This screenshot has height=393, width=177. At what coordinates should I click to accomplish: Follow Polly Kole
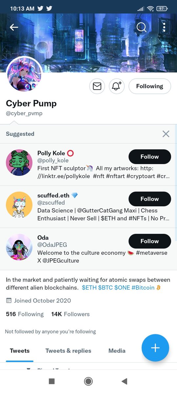[150, 157]
